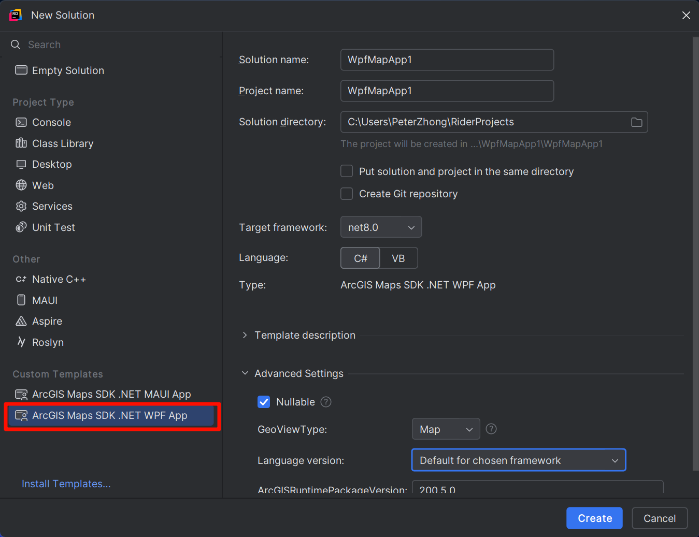The width and height of the screenshot is (699, 537).
Task: Select ArcGIS Maps SDK .NET WPF App
Action: (x=111, y=415)
